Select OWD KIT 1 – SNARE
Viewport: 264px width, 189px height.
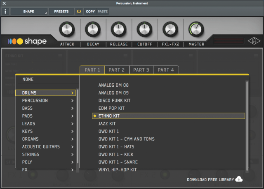coord(118,162)
